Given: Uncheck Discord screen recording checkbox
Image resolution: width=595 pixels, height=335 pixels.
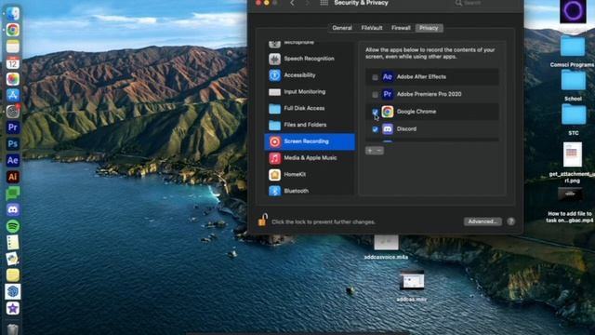Looking at the screenshot, I should pos(375,129).
